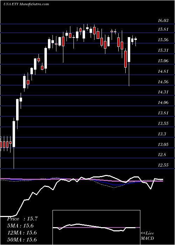Click the 13.55 price axis label
The height and width of the screenshot is (245, 175).
coord(163,124)
